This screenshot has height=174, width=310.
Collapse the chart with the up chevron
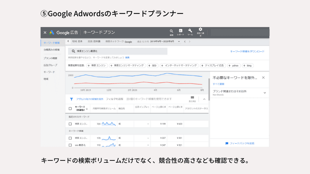(204, 99)
